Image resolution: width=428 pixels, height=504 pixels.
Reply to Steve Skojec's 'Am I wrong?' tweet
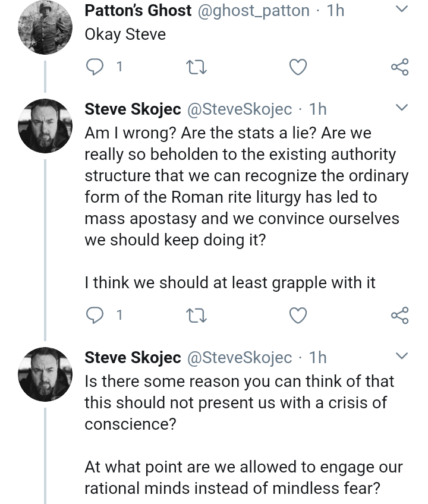(95, 315)
